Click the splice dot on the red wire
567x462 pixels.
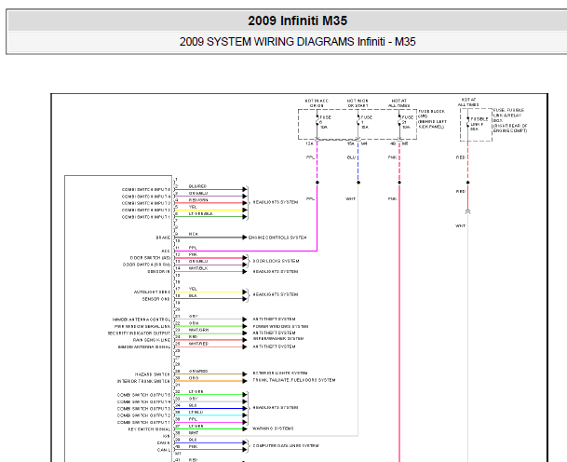click(468, 183)
